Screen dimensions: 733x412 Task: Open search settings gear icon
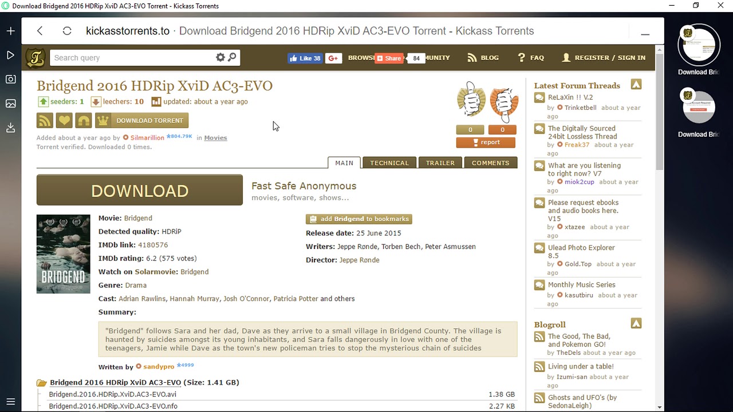(x=220, y=57)
